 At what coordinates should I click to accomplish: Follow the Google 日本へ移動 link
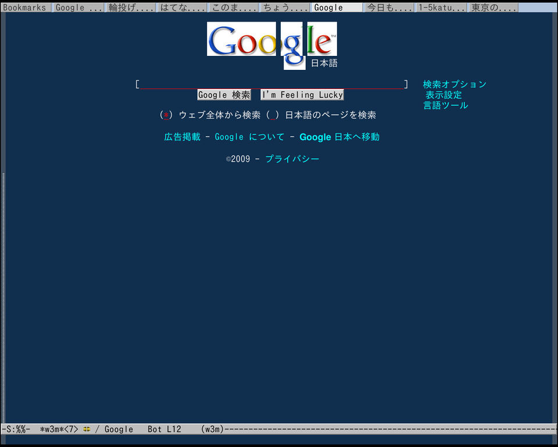tap(339, 137)
